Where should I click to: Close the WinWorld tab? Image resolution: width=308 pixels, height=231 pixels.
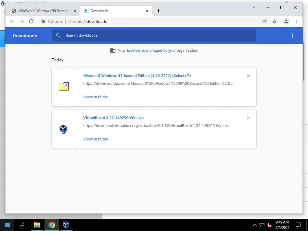click(x=75, y=11)
